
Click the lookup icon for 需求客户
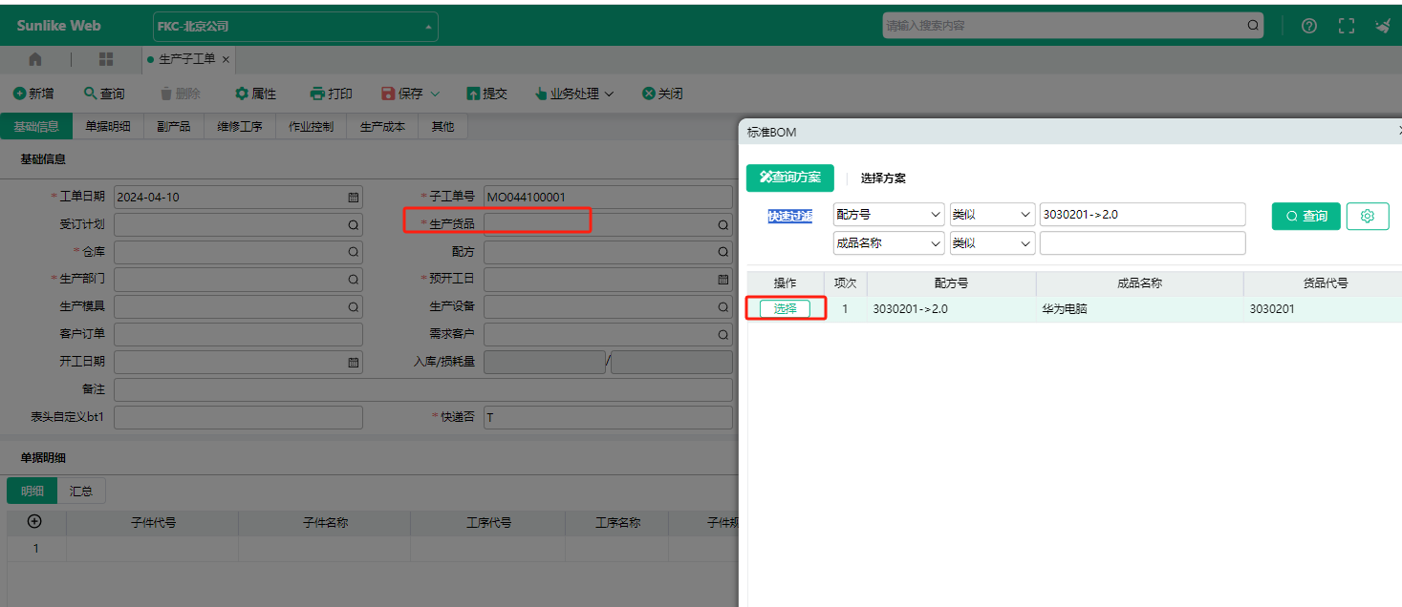723,335
